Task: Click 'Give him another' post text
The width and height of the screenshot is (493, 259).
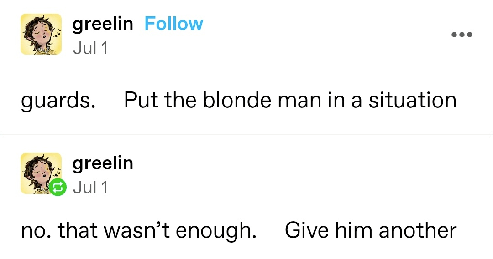Action: coord(371,230)
